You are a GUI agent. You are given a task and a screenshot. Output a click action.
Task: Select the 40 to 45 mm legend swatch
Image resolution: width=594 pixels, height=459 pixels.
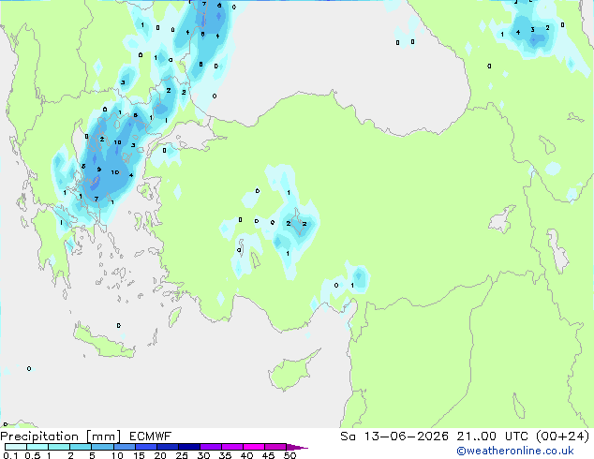click(254, 447)
